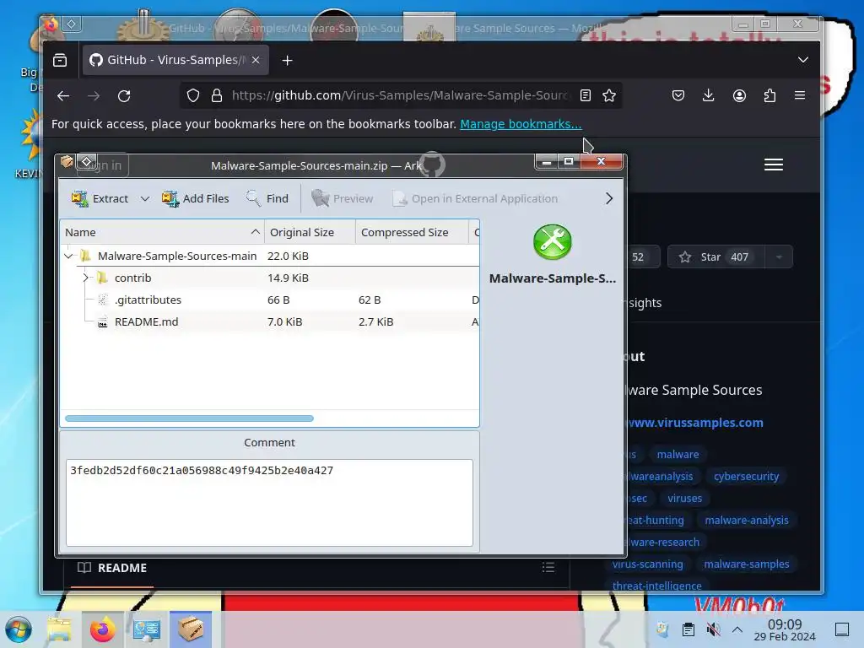Open the list all tabs dropdown
Viewport: 864px width, 648px height.
coord(803,60)
